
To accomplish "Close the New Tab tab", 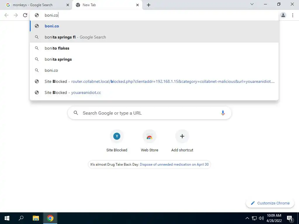I will 138,5.
